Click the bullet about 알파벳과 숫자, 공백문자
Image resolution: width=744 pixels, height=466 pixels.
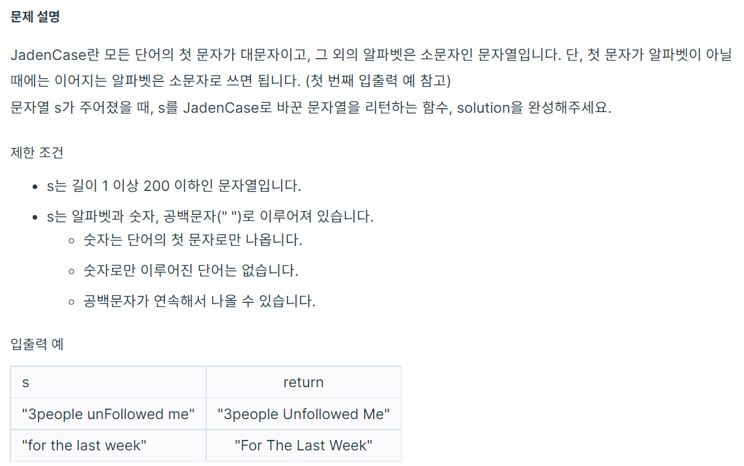pyautogui.click(x=210, y=216)
